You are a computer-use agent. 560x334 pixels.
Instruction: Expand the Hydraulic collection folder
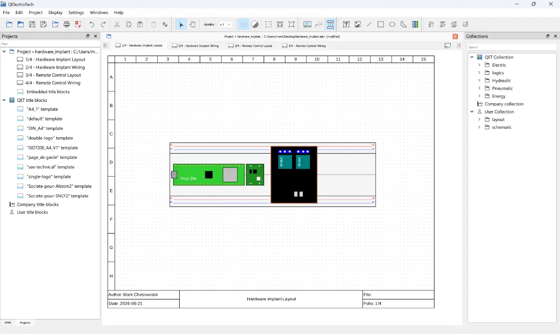tap(480, 80)
